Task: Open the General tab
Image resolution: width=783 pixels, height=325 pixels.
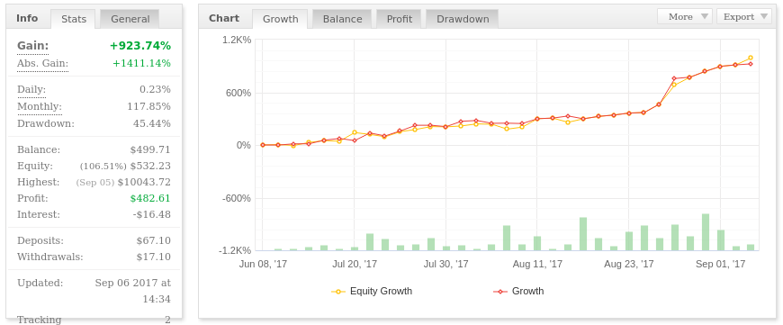Action: click(130, 19)
